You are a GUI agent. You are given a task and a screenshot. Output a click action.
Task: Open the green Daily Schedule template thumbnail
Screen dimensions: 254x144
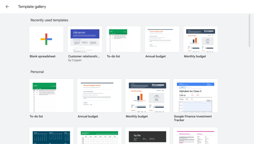click(99, 136)
